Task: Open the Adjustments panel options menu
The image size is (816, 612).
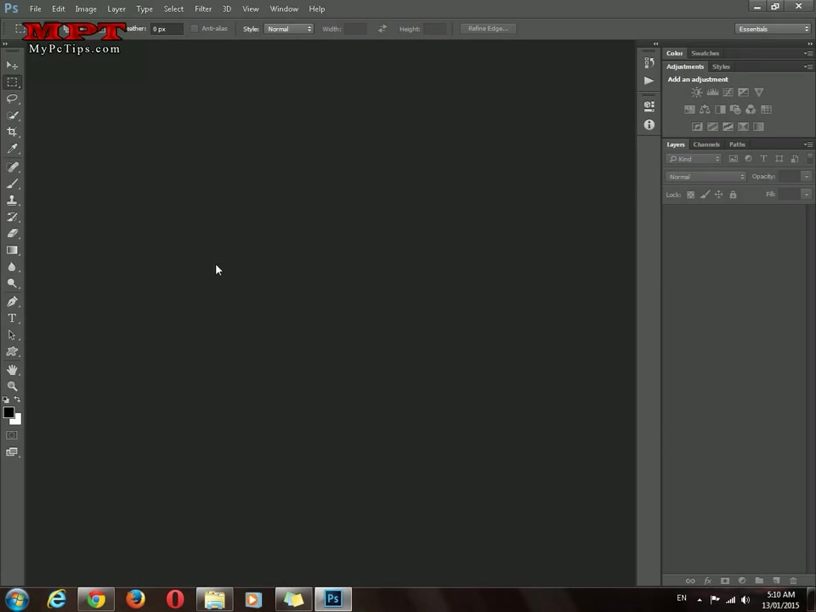Action: point(807,67)
